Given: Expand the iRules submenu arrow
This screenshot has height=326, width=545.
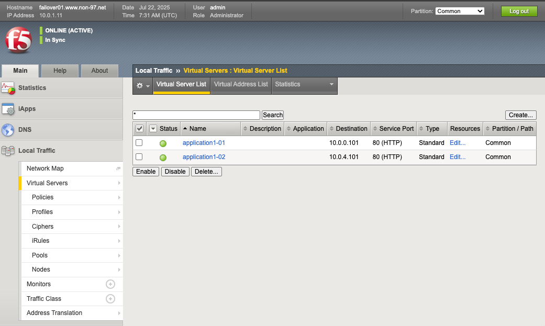Looking at the screenshot, I should point(119,241).
